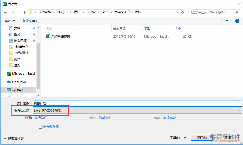Select highlighted 这台电脑 tree node
Viewport: 243px width, 145px height.
pos(18,90)
